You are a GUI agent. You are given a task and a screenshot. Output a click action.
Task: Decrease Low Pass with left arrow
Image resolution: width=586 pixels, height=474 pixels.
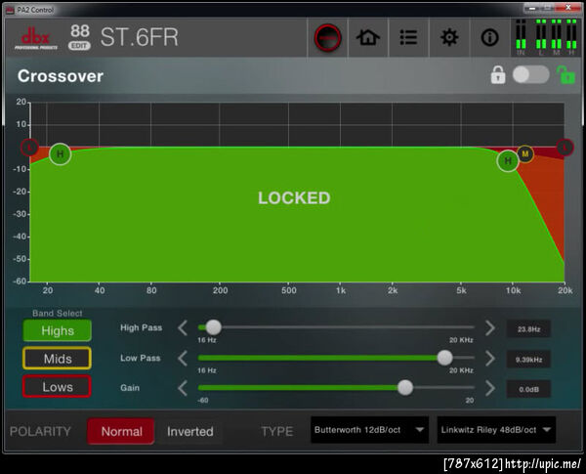(x=183, y=358)
